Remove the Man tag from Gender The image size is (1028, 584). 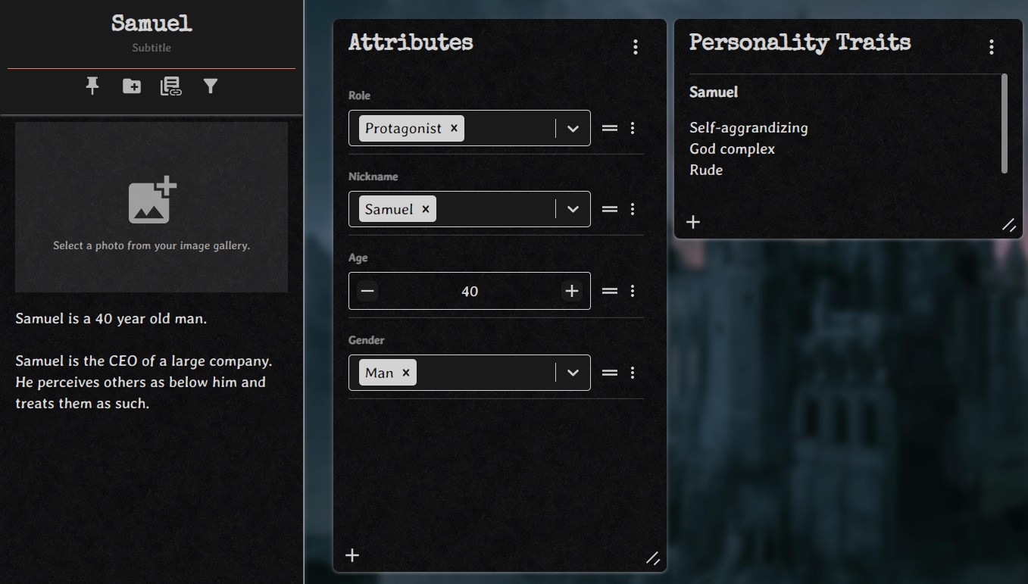[406, 373]
